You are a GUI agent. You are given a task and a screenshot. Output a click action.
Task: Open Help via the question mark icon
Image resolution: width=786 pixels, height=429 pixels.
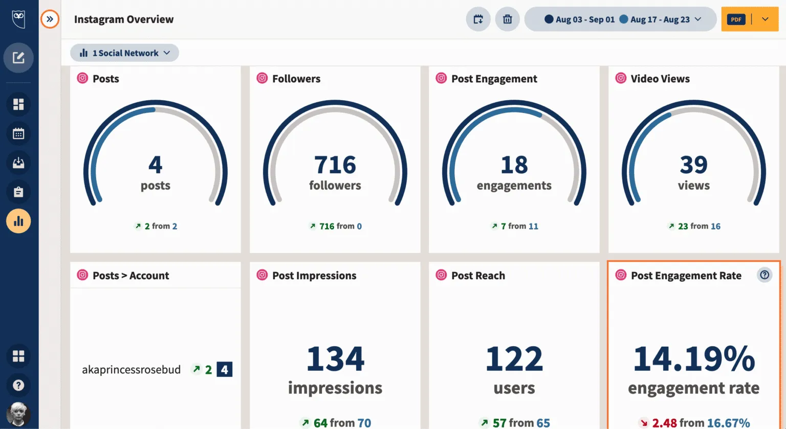[18, 385]
